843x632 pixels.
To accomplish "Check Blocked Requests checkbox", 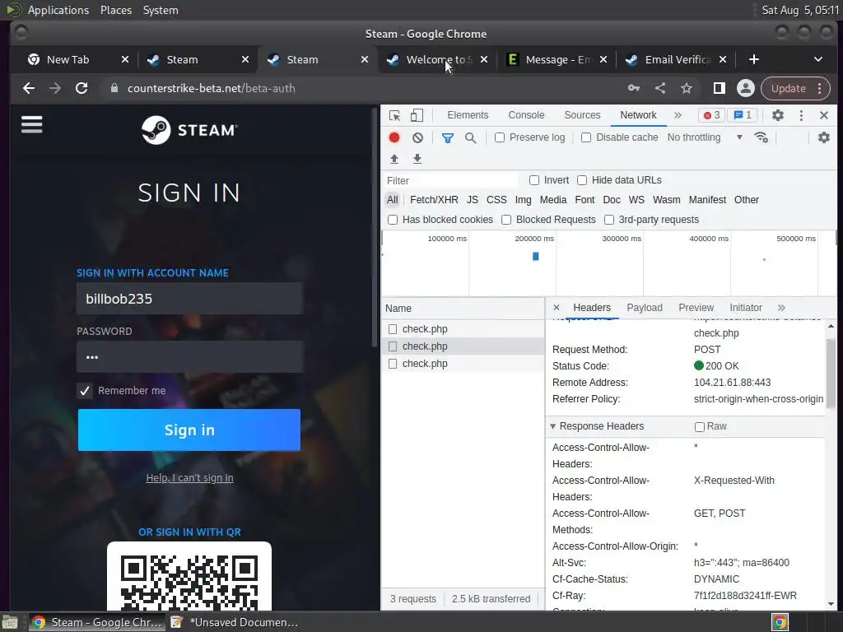I will [506, 219].
